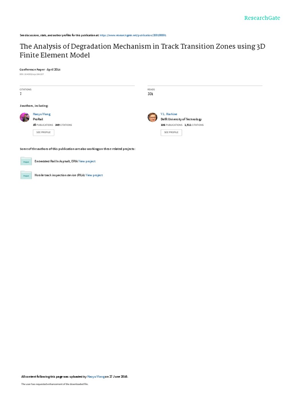
Task: Click the reads count 331
Action: click(x=150, y=94)
